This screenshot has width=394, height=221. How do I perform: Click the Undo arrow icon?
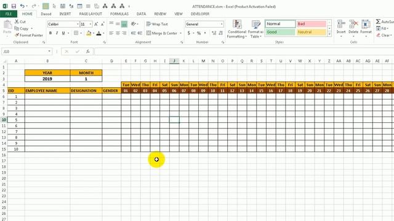coord(22,6)
